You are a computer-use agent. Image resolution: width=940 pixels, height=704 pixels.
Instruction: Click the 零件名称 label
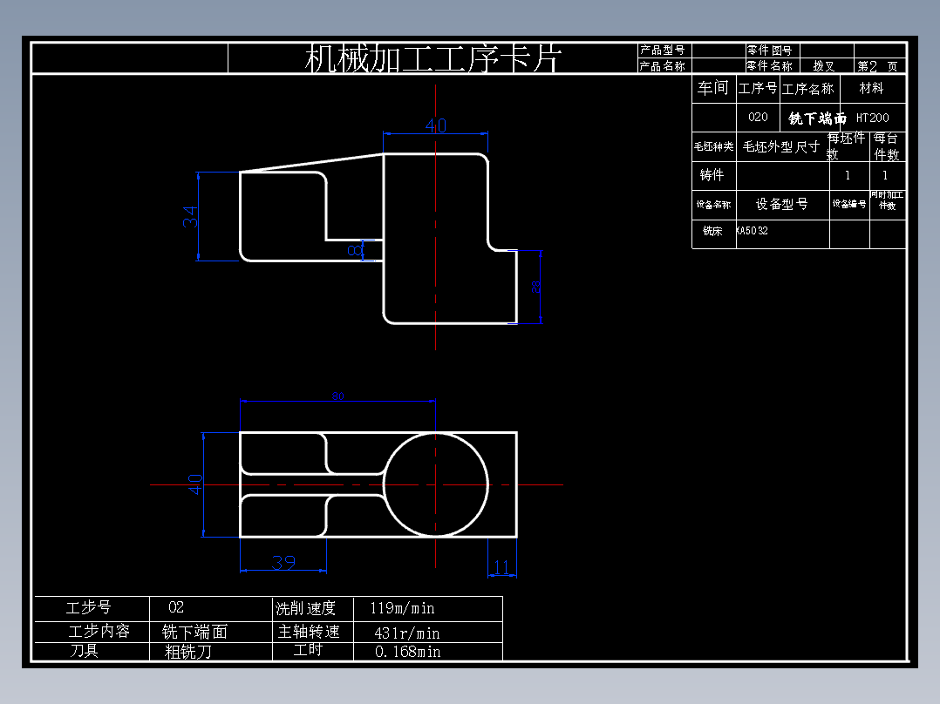(769, 66)
